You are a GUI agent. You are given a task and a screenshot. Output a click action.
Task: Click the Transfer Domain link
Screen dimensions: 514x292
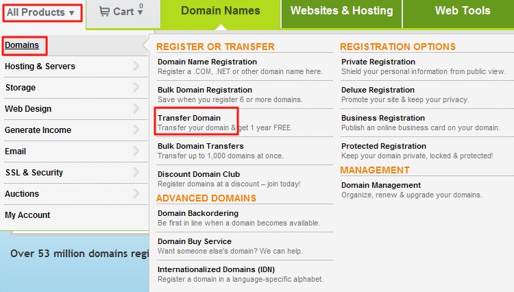tap(189, 118)
